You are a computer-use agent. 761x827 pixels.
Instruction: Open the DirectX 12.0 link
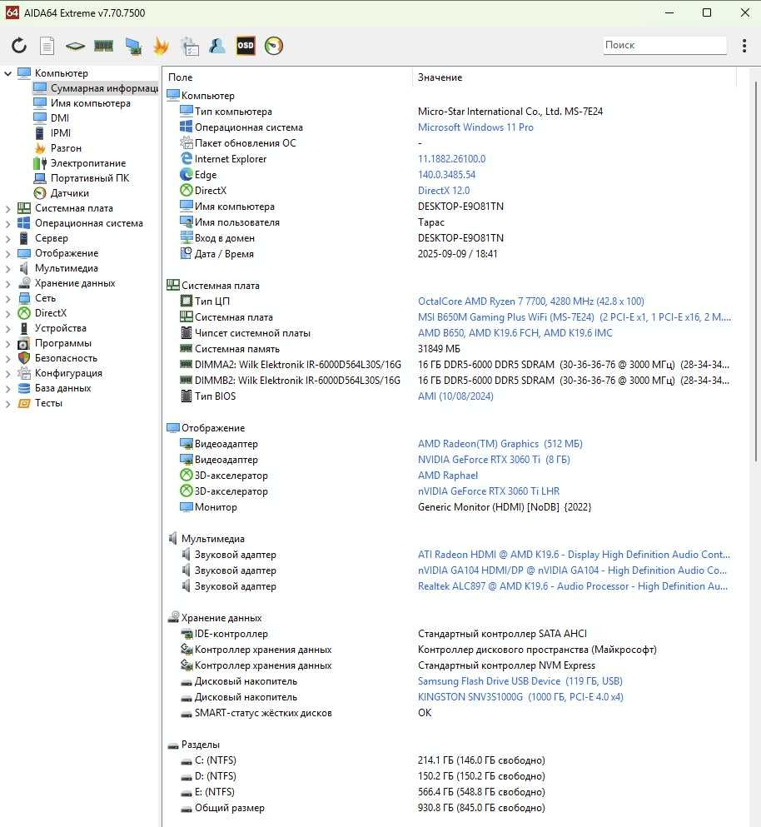coord(444,191)
